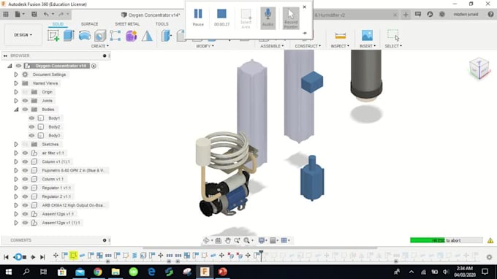Expand the Sketches folder

(16, 144)
